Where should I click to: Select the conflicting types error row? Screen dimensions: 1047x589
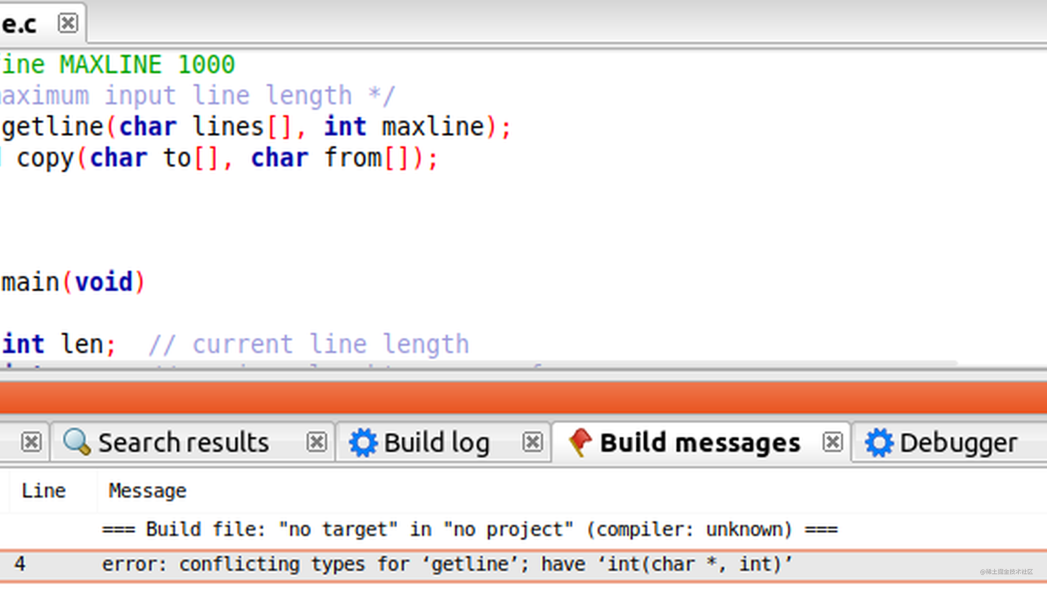click(x=447, y=564)
